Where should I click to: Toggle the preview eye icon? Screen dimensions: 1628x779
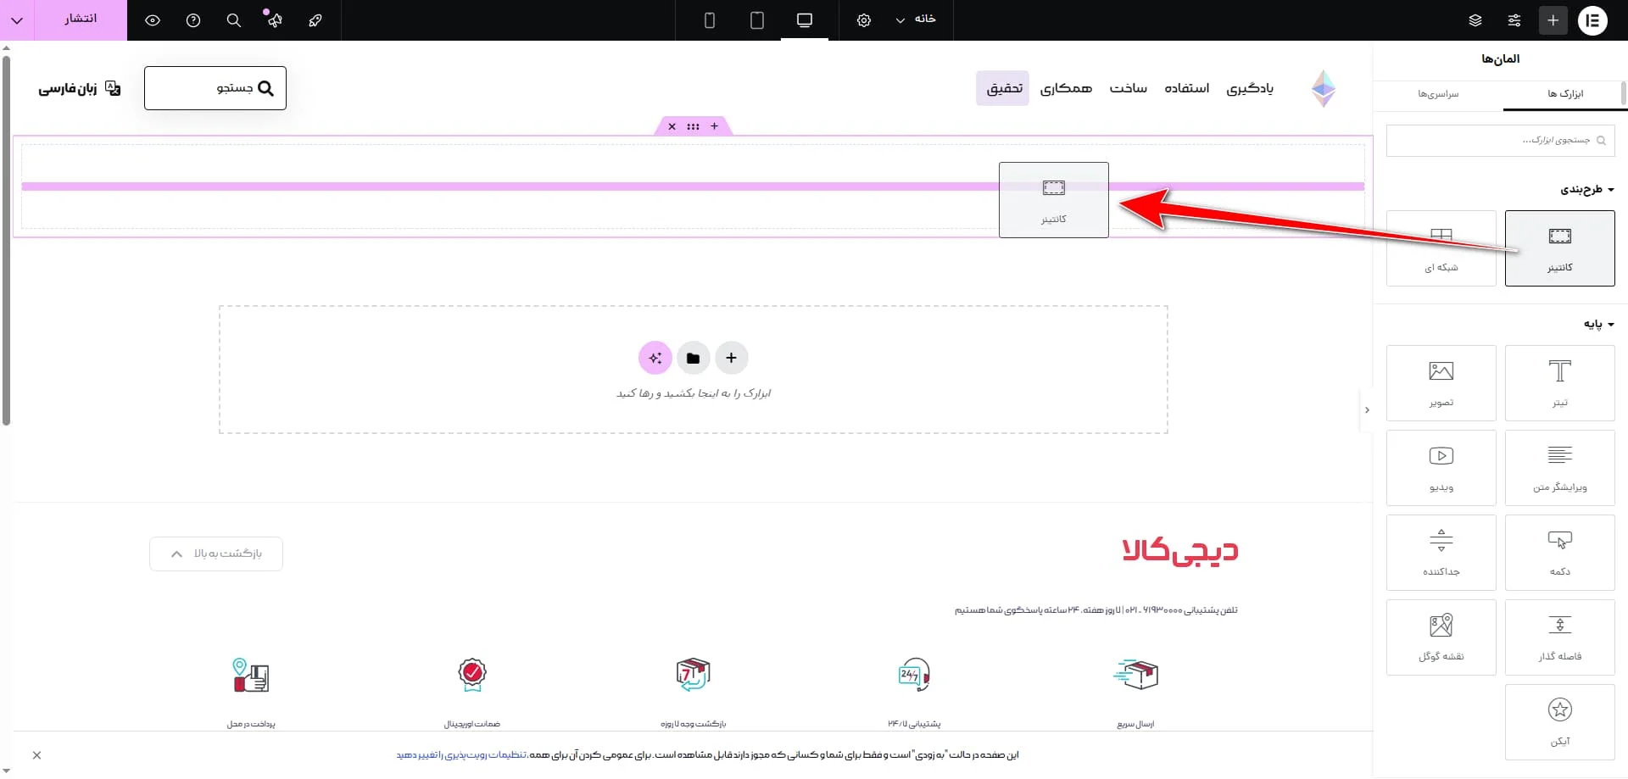click(x=153, y=20)
